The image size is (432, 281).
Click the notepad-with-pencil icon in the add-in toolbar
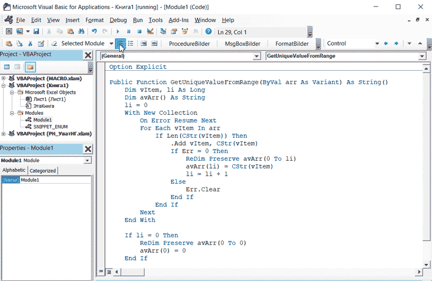[x=41, y=44]
